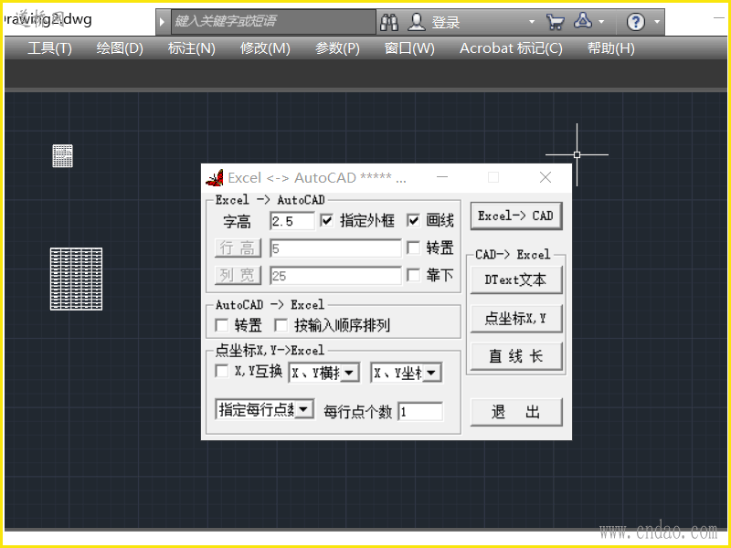Click the Autodesk 360 triangle icon

[x=583, y=20]
